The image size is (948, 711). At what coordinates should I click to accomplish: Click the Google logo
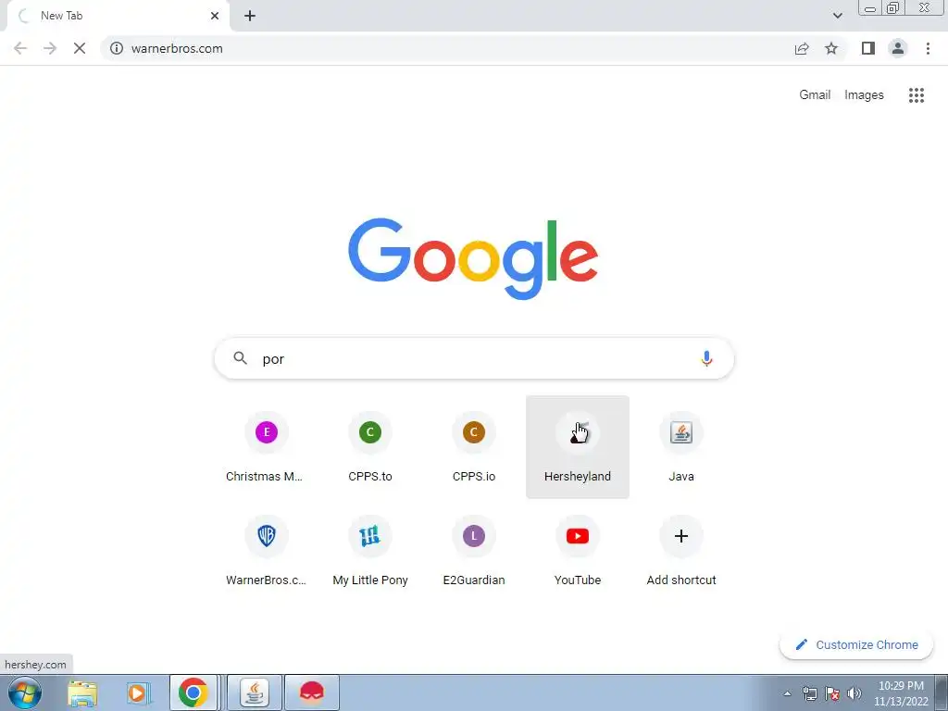click(x=473, y=259)
